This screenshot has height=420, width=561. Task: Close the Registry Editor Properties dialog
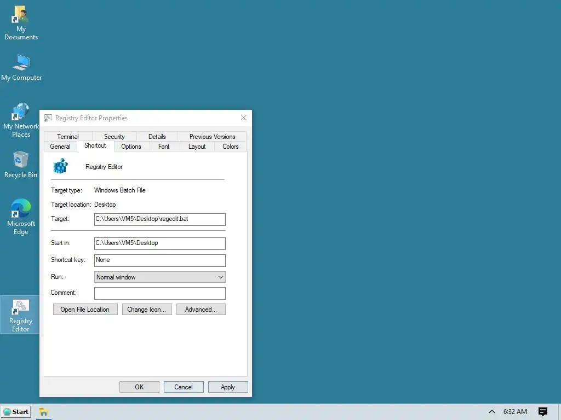244,118
